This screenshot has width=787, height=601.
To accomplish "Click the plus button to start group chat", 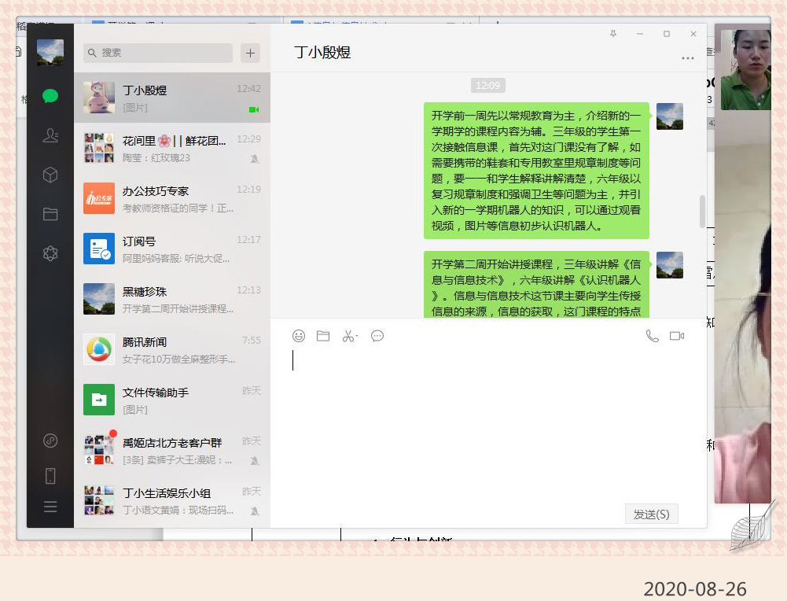I will (x=251, y=53).
